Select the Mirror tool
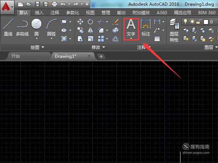This screenshot has width=218, height=163. 90,30
